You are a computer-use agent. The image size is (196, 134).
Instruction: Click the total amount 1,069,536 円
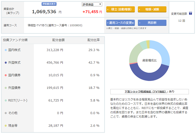[x=47, y=12]
